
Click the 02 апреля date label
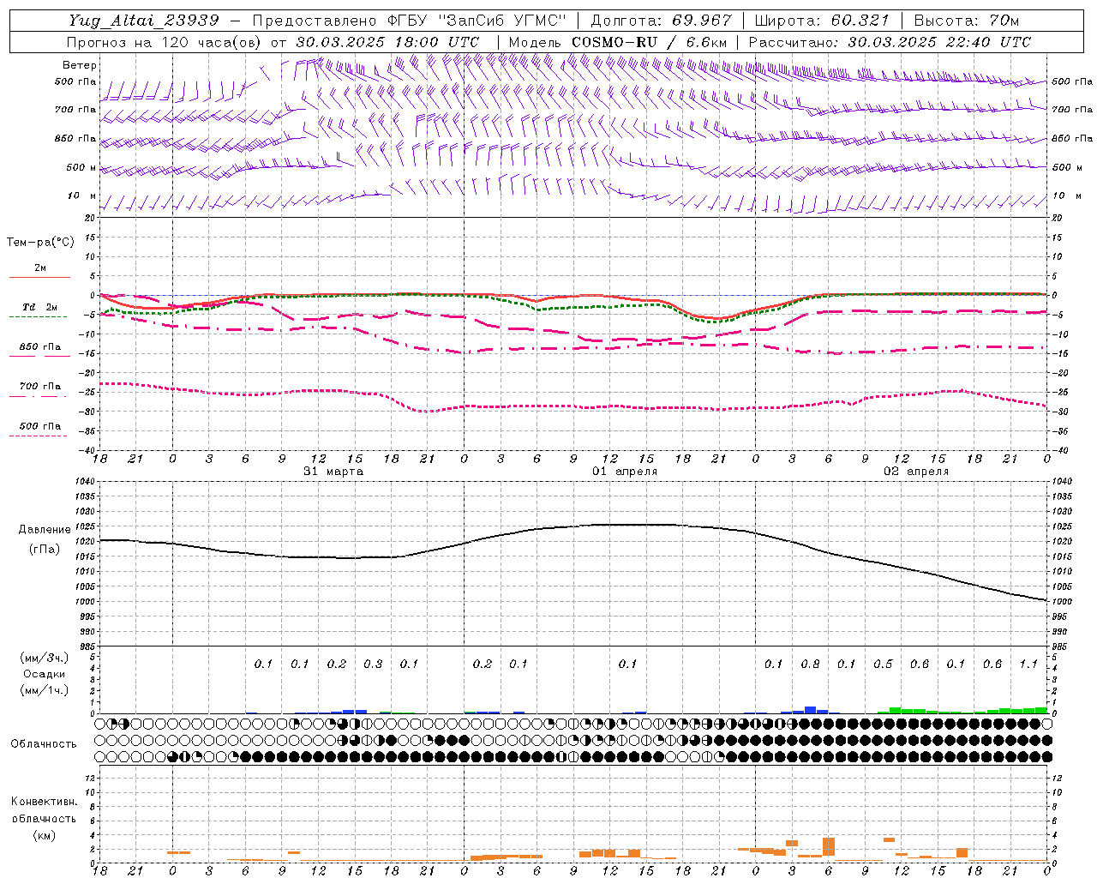(x=916, y=472)
